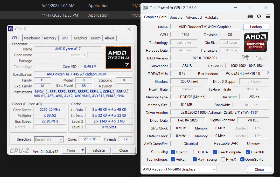Open the GPU selection dropdown in GPU-Z
280x177 pixels.
coord(179,169)
